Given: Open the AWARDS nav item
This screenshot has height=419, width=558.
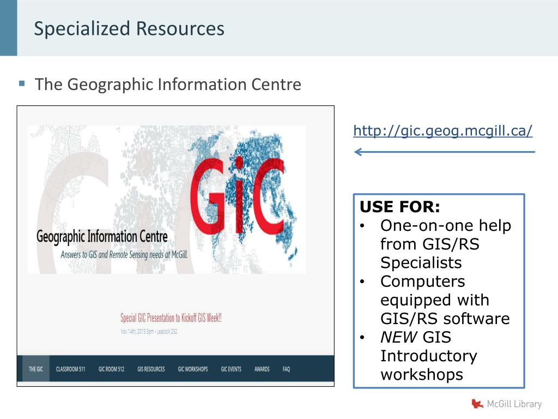Looking at the screenshot, I should tap(262, 369).
